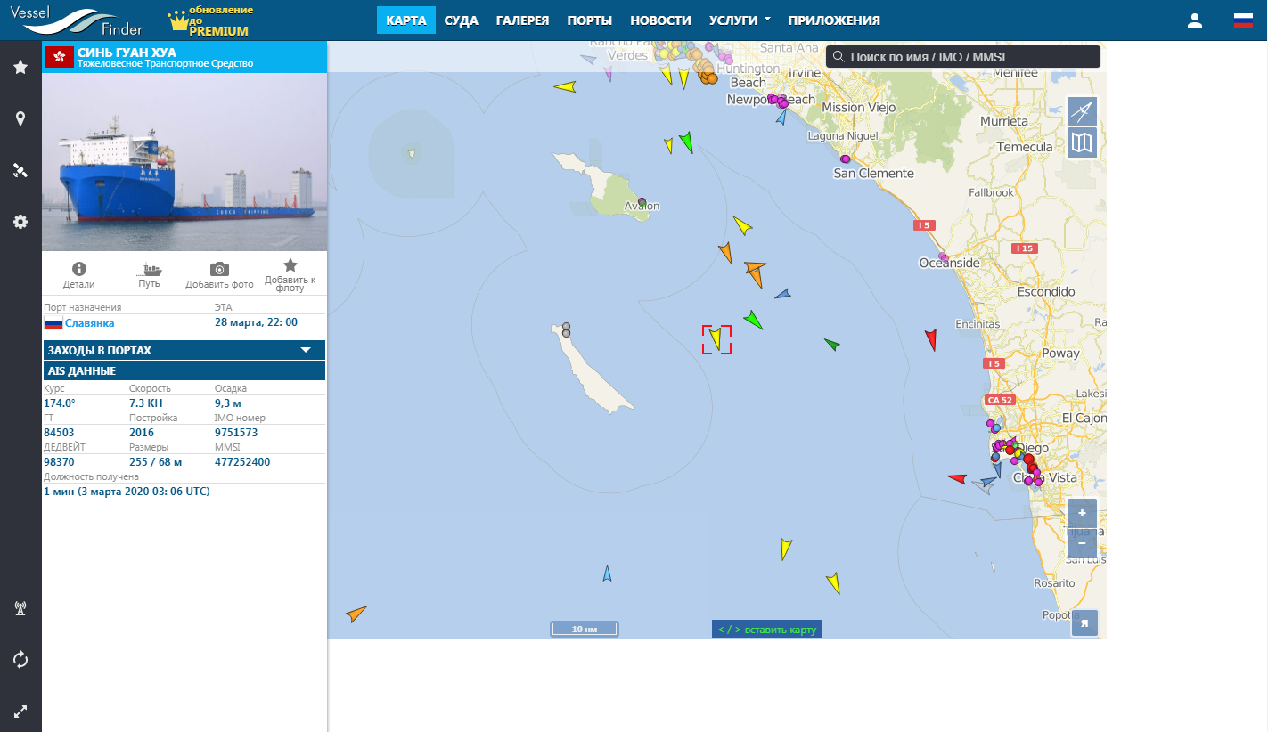Viewport: 1268px width, 732px height.
Task: Open the satellite icon in sidebar
Action: tap(20, 170)
